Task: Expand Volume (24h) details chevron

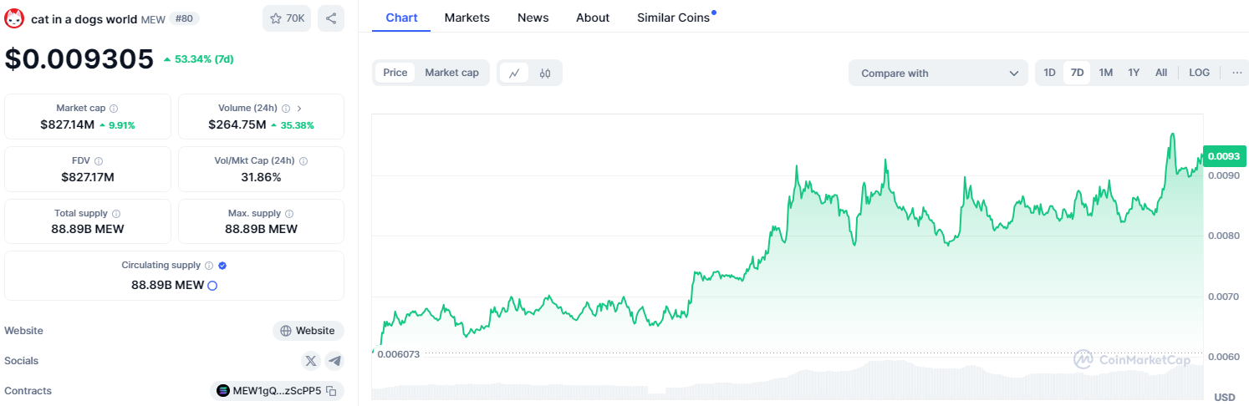Action: point(299,109)
